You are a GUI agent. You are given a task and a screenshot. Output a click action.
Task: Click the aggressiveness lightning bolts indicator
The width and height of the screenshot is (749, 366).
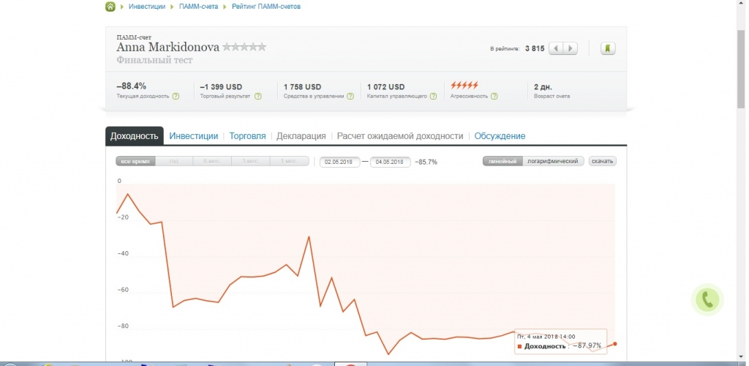click(x=464, y=86)
